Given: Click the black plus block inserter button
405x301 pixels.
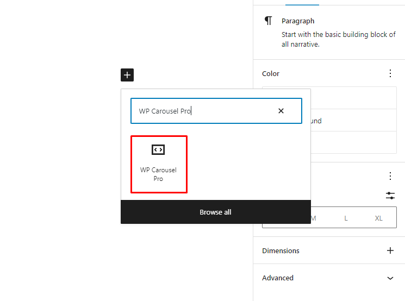Looking at the screenshot, I should [127, 75].
